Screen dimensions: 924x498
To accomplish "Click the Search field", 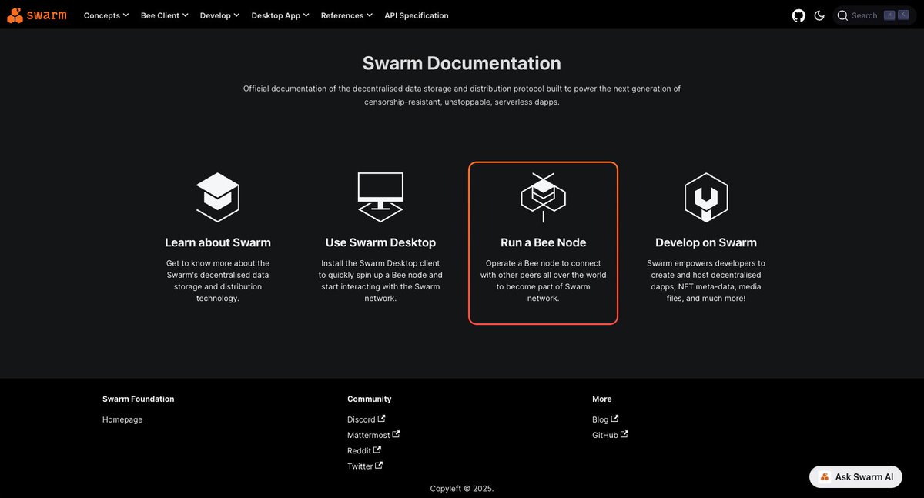I will point(874,15).
